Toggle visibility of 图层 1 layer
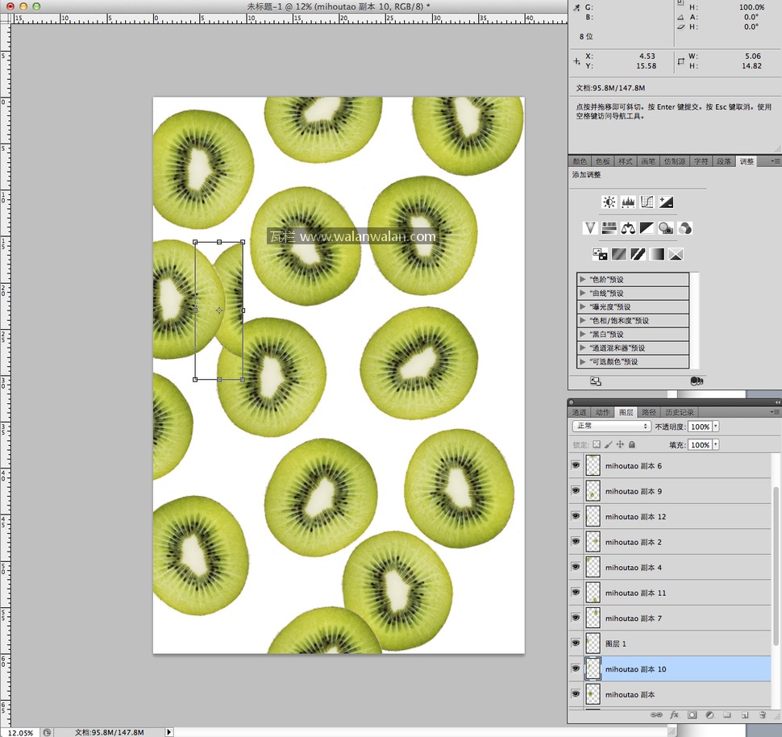 (576, 643)
